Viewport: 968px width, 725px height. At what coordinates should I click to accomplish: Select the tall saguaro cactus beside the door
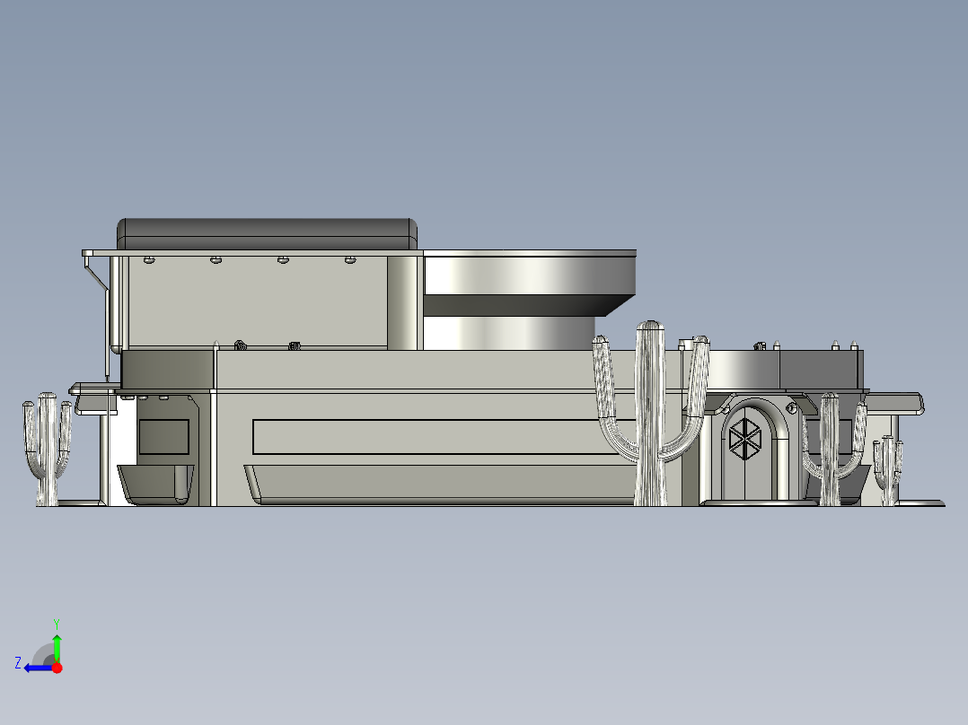[651, 412]
